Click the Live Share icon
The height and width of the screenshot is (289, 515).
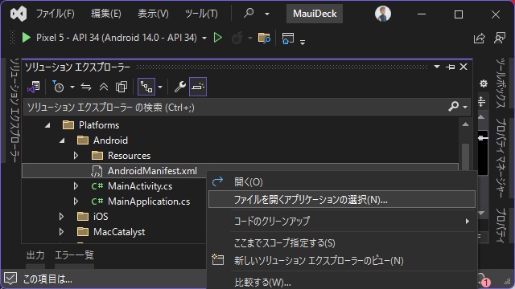[480, 38]
